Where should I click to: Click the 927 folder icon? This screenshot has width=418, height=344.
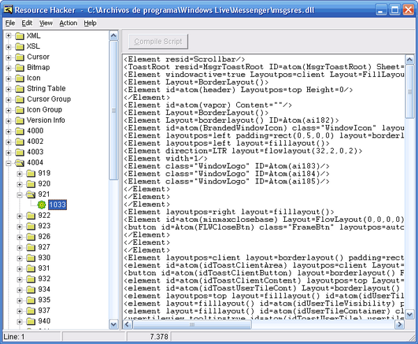point(31,247)
